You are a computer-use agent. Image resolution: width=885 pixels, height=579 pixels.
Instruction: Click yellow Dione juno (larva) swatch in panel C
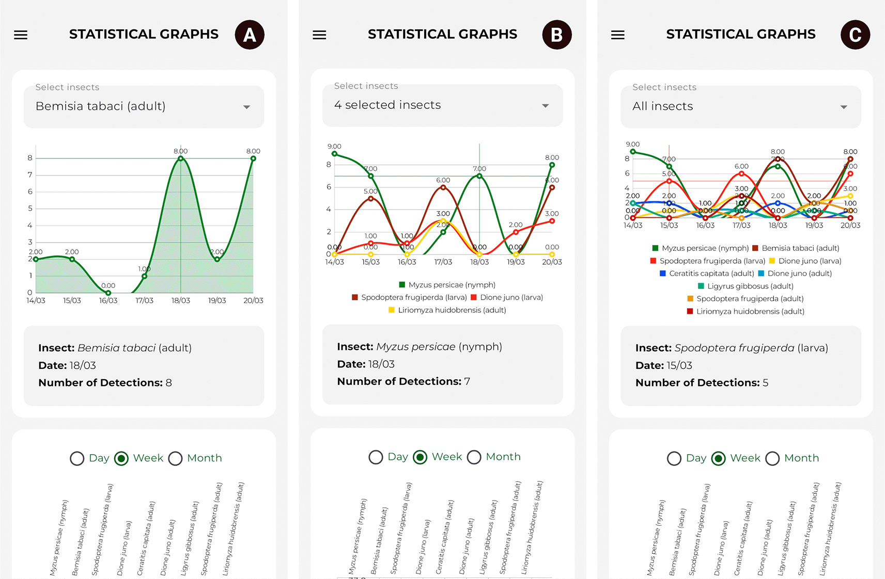tap(772, 261)
